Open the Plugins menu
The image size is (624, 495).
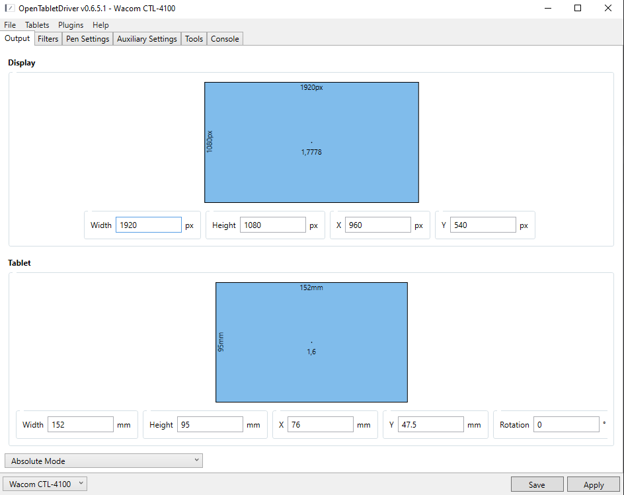(x=71, y=24)
